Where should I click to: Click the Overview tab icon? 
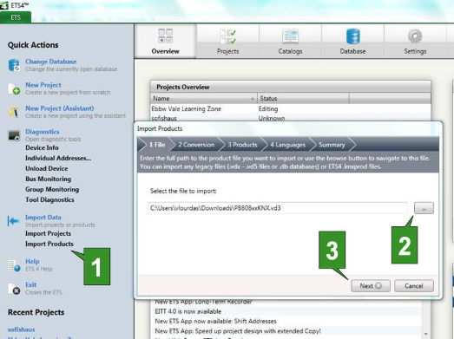(x=165, y=36)
